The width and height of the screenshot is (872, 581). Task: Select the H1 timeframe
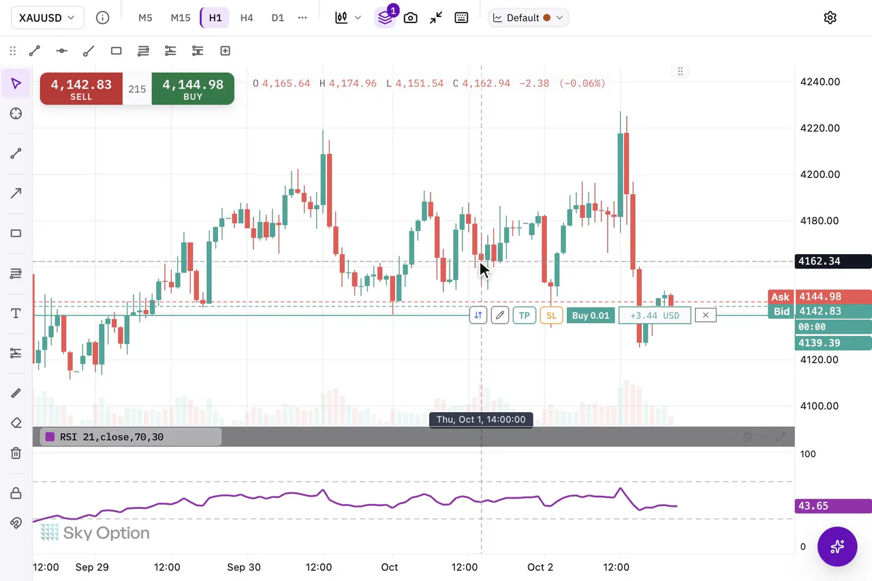215,18
